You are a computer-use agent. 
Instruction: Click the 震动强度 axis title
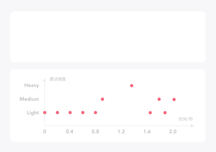point(58,79)
